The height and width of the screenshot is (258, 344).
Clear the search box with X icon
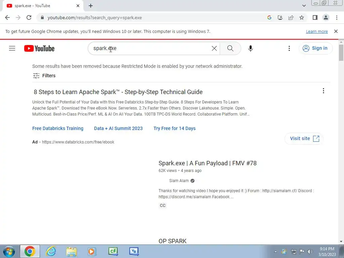[x=214, y=48]
